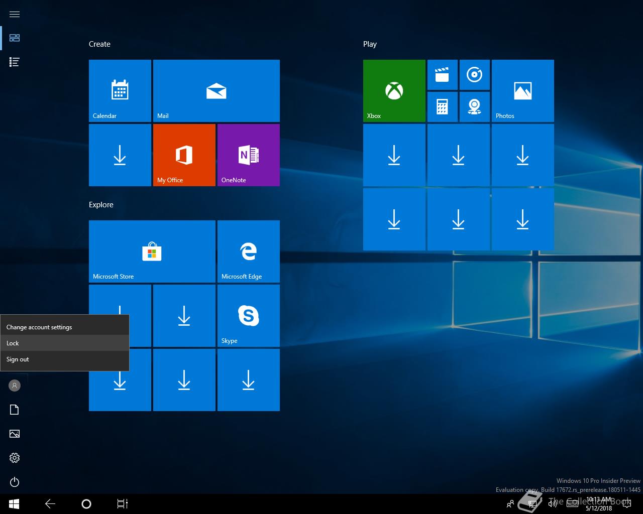Open the Power options icon
Viewport: 643px width, 514px height.
coord(15,482)
